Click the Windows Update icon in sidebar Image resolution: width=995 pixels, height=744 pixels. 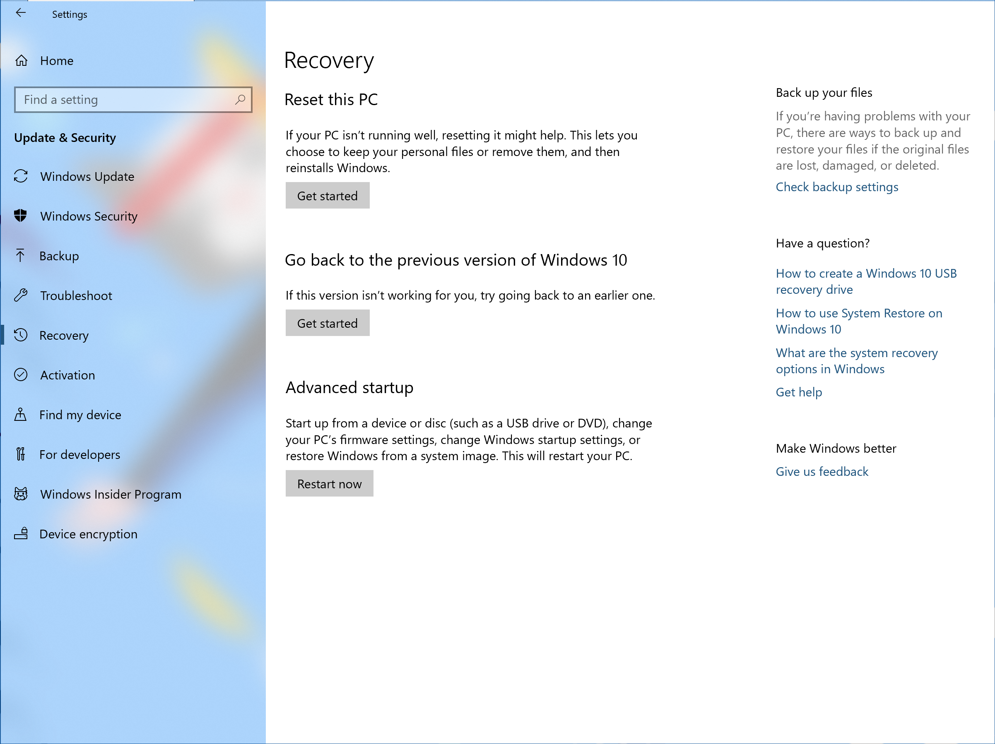(21, 175)
